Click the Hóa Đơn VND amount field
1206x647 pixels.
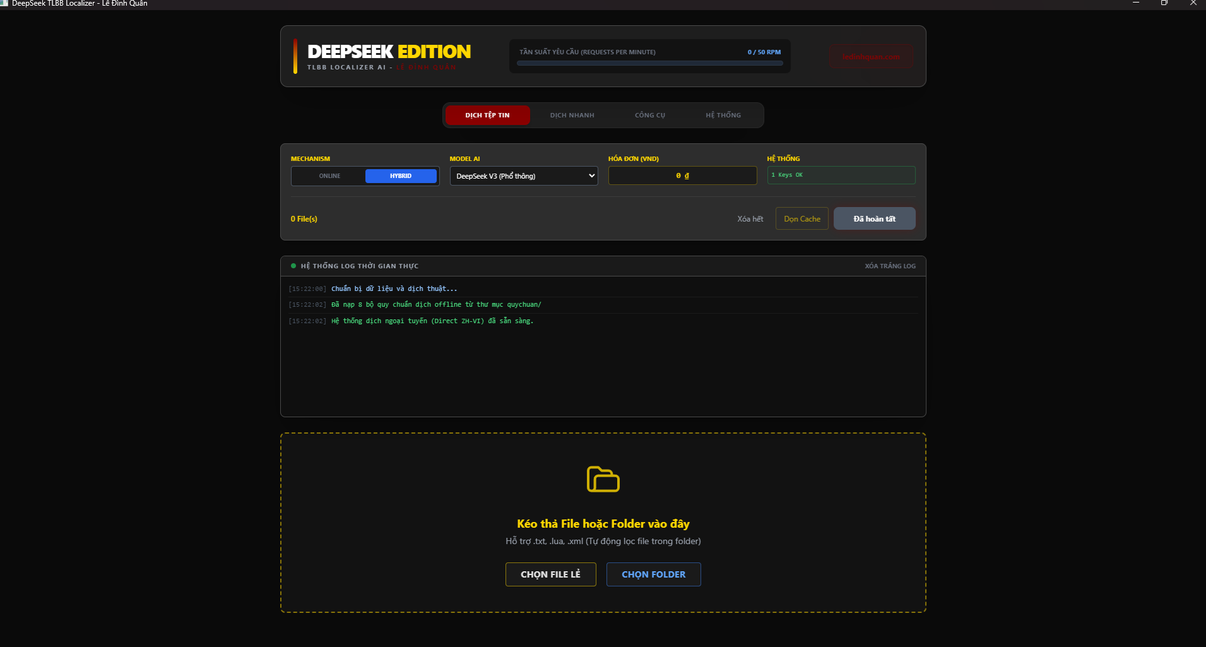point(682,176)
